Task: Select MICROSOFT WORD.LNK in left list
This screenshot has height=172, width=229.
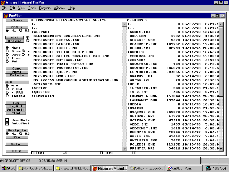Action: click(x=54, y=76)
